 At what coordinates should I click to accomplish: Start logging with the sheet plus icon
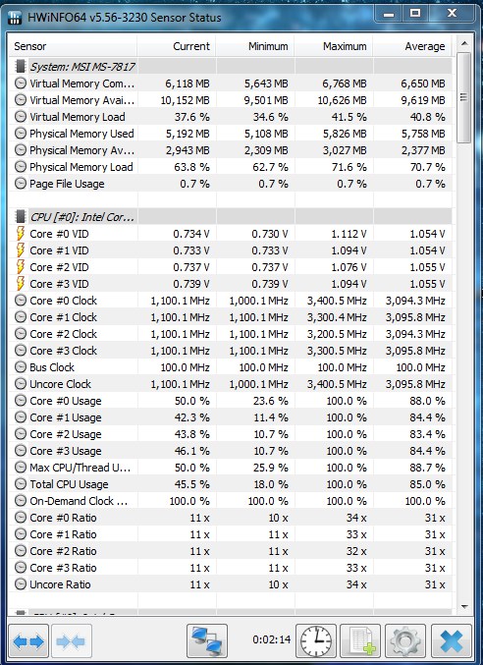[360, 640]
